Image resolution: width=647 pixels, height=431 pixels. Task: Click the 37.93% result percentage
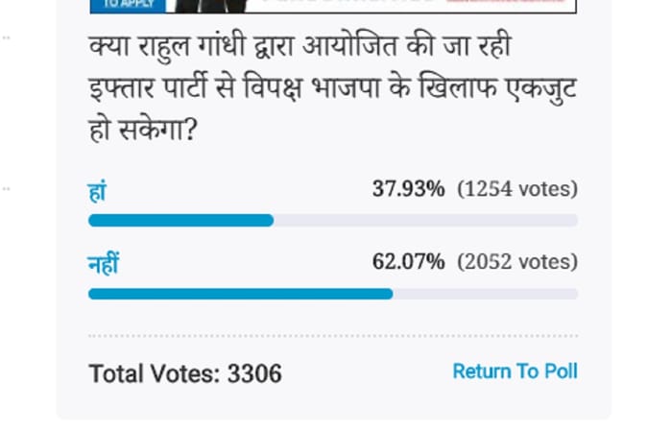coord(408,189)
